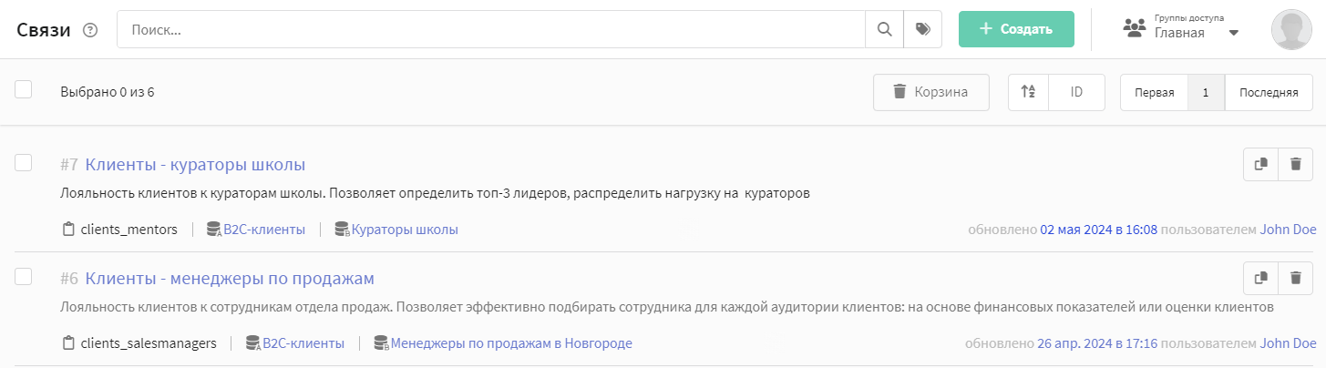Delete the Клиенты - менеджеры по продажам relation
Screen dimensions: 1326x368
(1295, 279)
